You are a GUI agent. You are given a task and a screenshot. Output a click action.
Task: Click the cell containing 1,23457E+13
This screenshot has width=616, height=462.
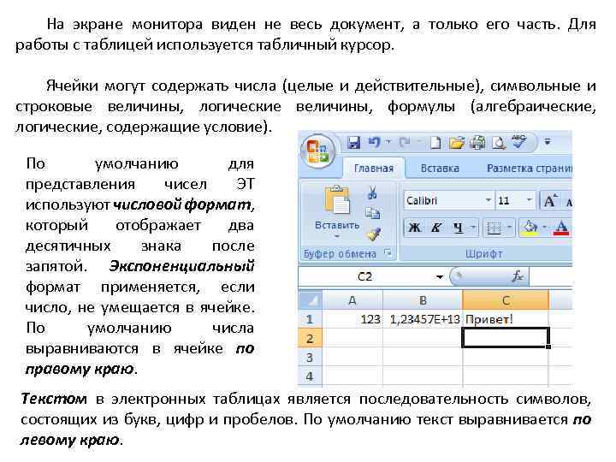click(x=423, y=319)
